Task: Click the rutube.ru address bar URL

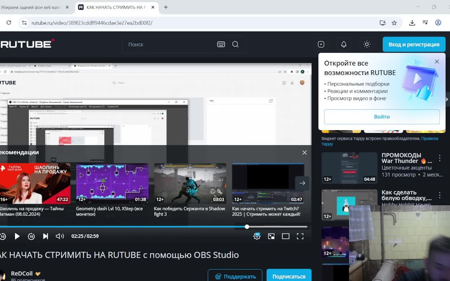Action: point(92,23)
